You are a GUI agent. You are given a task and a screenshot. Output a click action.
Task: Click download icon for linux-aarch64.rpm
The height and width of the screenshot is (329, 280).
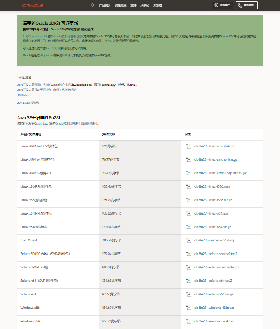(x=189, y=146)
